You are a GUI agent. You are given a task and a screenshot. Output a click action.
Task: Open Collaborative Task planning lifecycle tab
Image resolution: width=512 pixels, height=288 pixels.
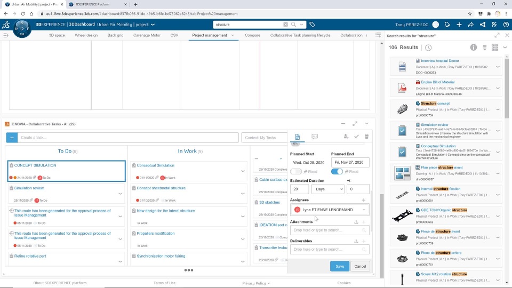tap(300, 35)
